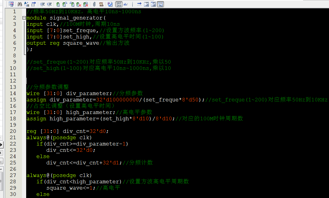Click the find matching delimiter braces icon
The image size is (329, 198).
point(34,4)
